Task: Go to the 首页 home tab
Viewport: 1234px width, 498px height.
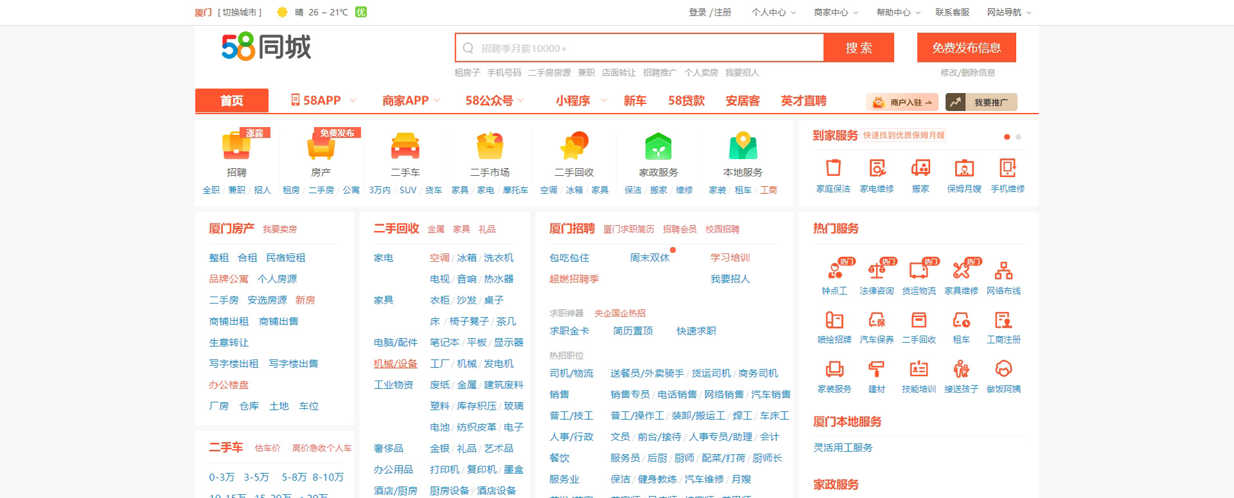Action: coord(232,101)
